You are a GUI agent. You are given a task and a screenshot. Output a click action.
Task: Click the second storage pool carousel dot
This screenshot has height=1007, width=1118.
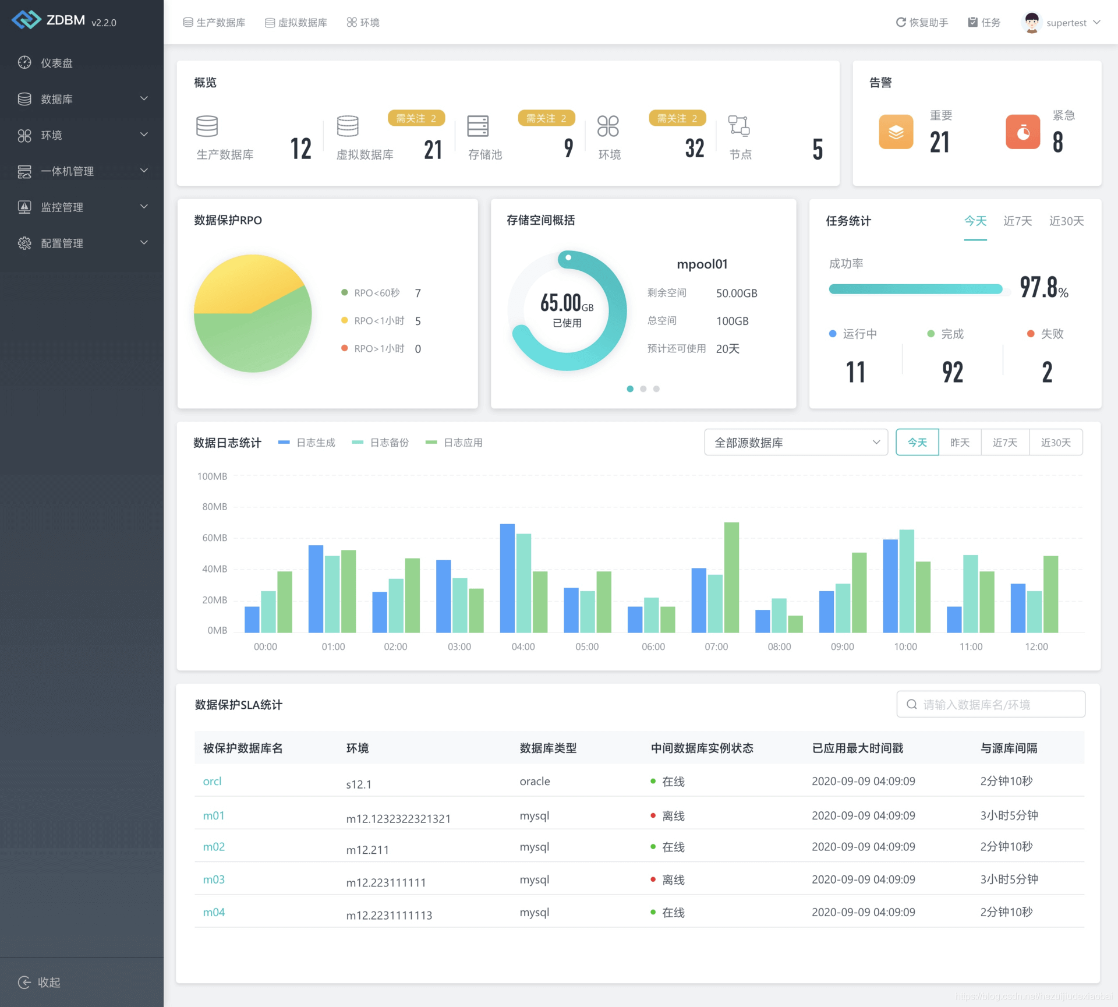643,389
